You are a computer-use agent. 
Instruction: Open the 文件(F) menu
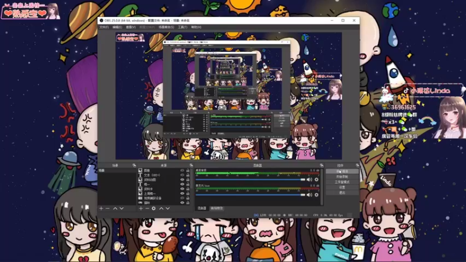coord(104,27)
